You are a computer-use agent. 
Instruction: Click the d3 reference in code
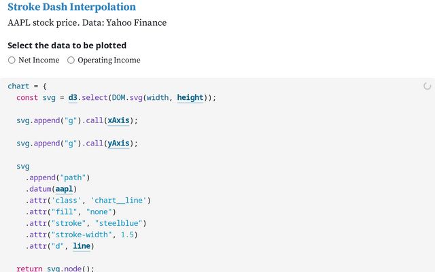point(73,98)
